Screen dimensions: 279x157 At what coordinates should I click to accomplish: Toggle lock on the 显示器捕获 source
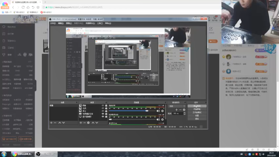click(106, 117)
